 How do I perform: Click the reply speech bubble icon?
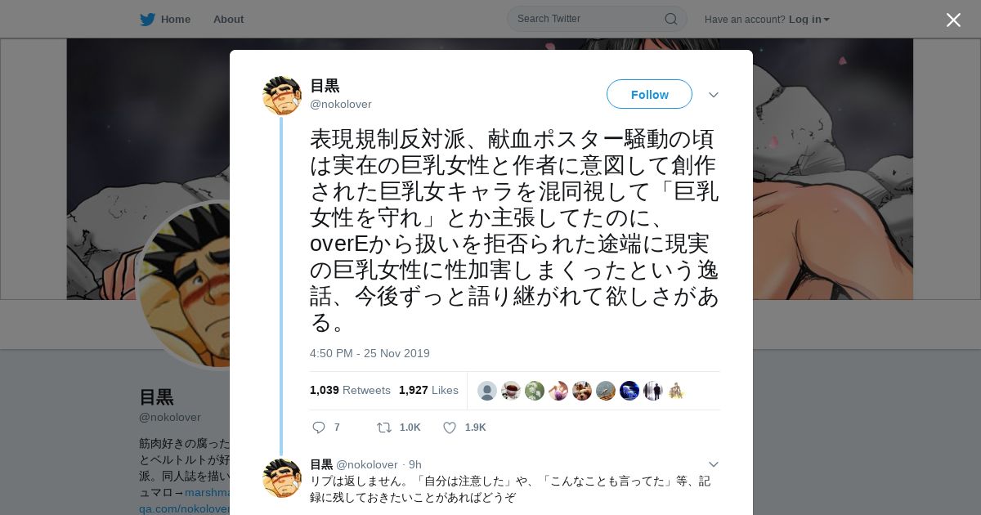tap(319, 428)
